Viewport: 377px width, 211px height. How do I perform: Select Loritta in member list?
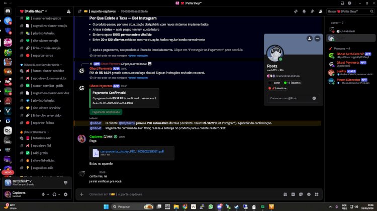pos(351,73)
